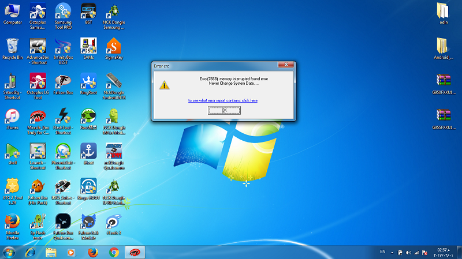Open Octoplus Samsung shortcut
This screenshot has width=462, height=259.
tap(38, 16)
